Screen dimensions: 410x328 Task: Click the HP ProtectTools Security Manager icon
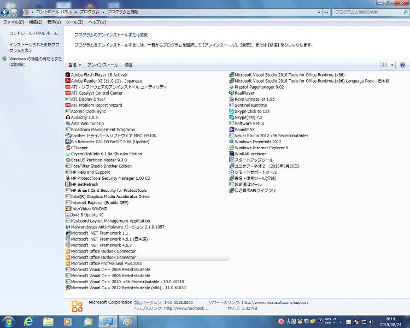68,178
